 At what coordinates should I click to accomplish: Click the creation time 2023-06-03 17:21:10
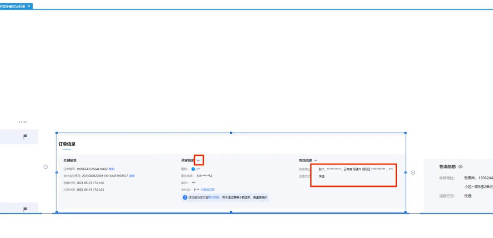(x=90, y=183)
